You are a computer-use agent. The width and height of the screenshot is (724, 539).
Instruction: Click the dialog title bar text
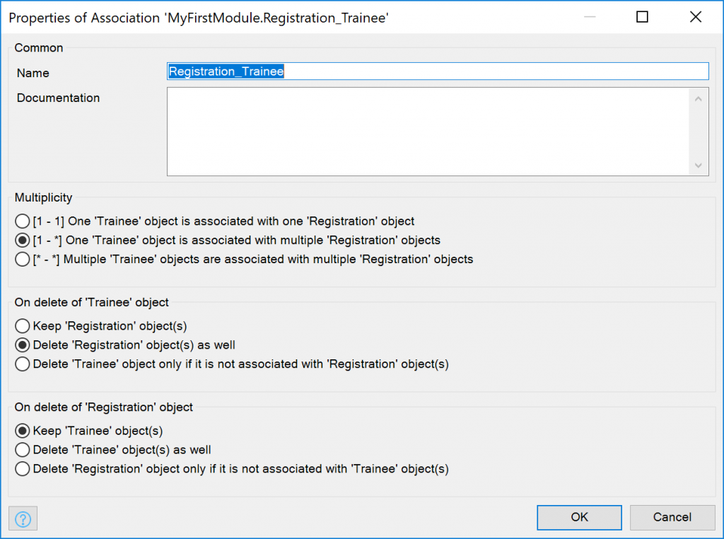199,18
